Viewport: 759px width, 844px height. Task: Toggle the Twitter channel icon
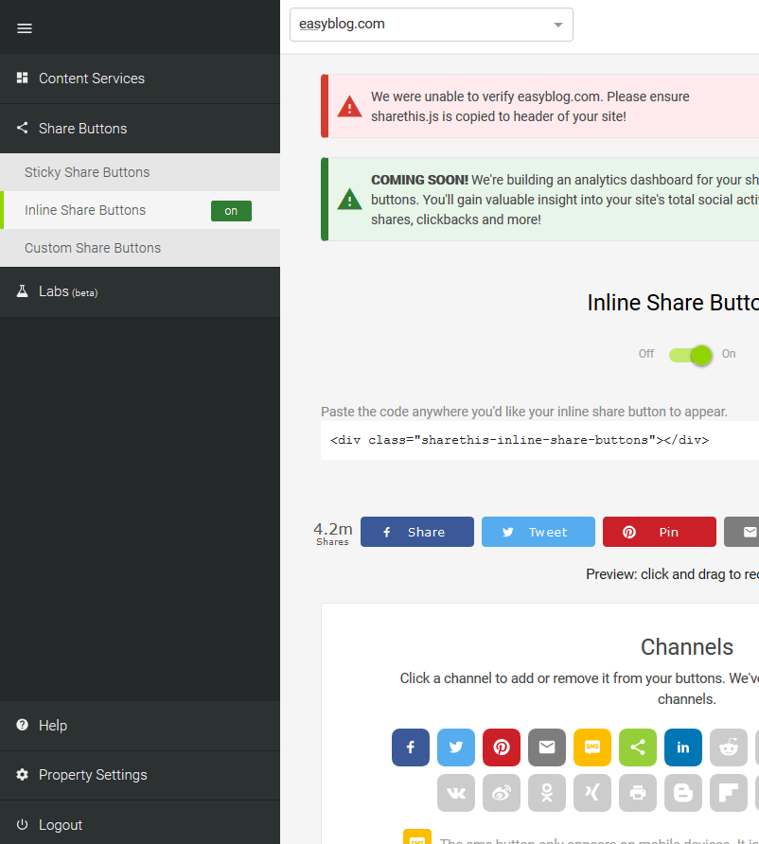(456, 747)
